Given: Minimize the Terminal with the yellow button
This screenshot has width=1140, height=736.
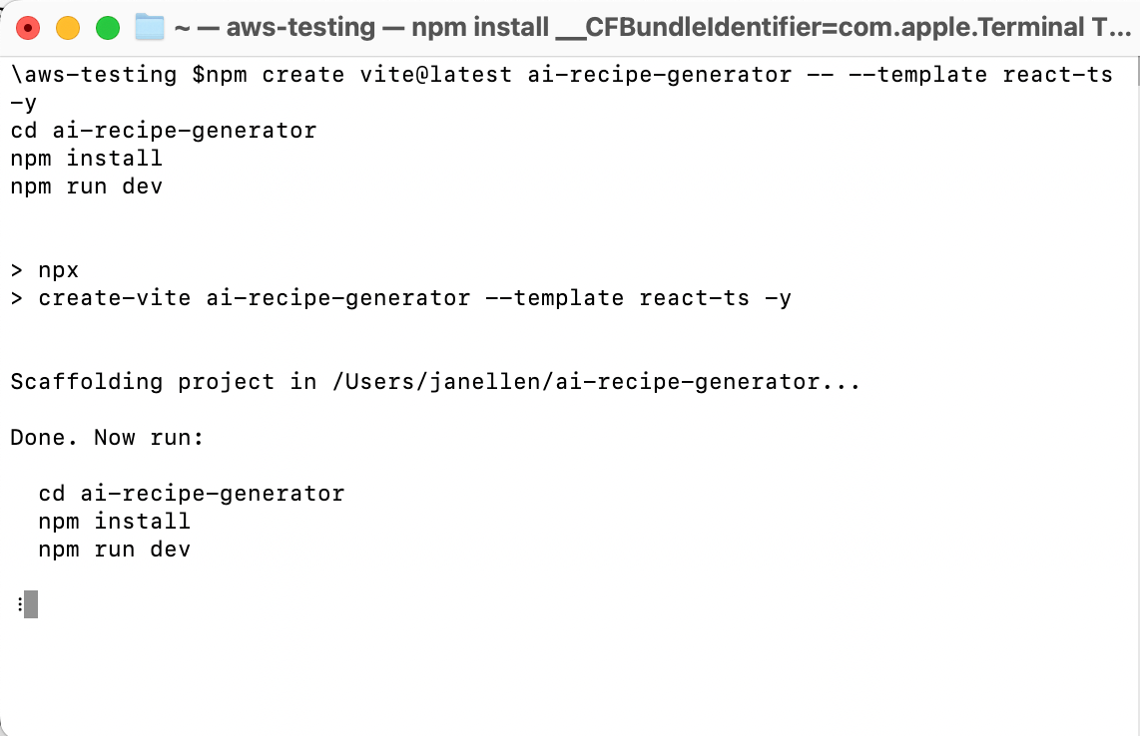Looking at the screenshot, I should tap(68, 28).
